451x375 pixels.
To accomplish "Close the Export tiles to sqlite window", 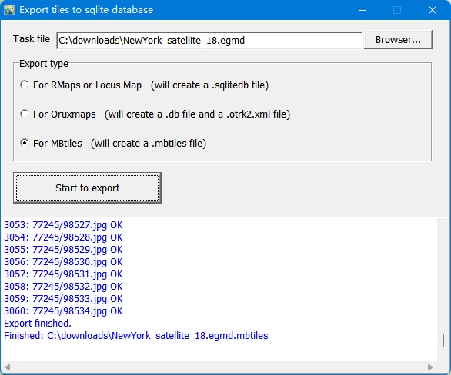I will [x=433, y=10].
